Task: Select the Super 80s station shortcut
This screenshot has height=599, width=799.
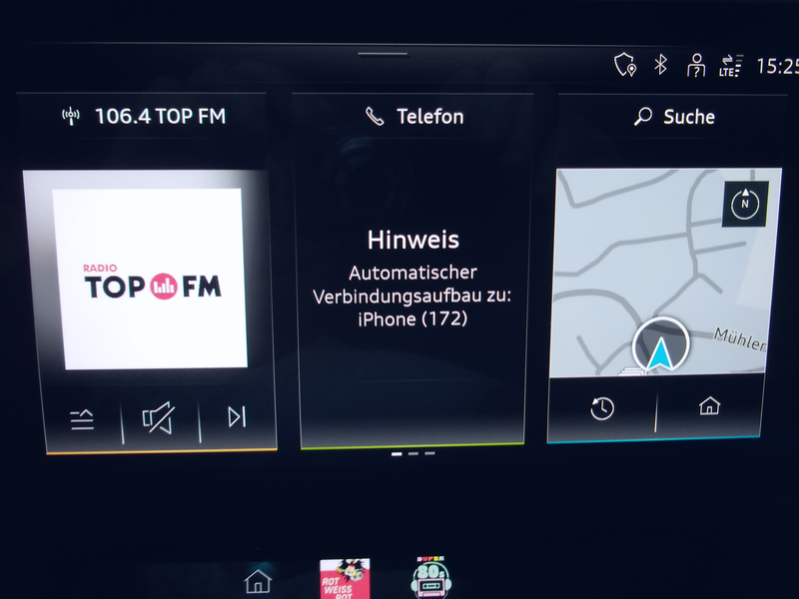Action: coord(431,577)
